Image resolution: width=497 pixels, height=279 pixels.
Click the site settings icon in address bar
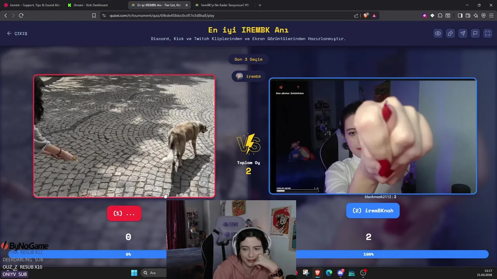click(x=104, y=15)
